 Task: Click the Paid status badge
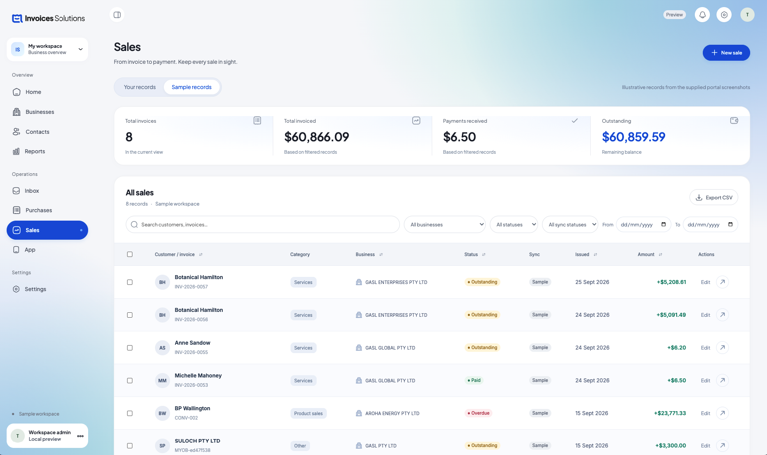click(x=474, y=380)
